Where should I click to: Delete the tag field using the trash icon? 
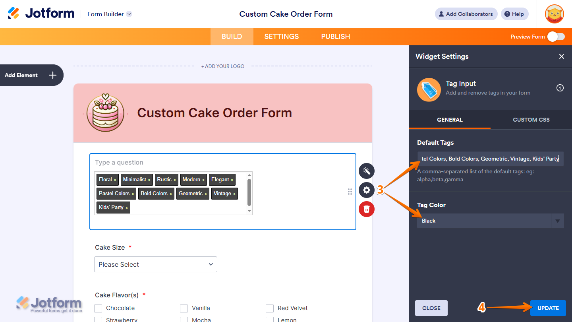point(366,209)
